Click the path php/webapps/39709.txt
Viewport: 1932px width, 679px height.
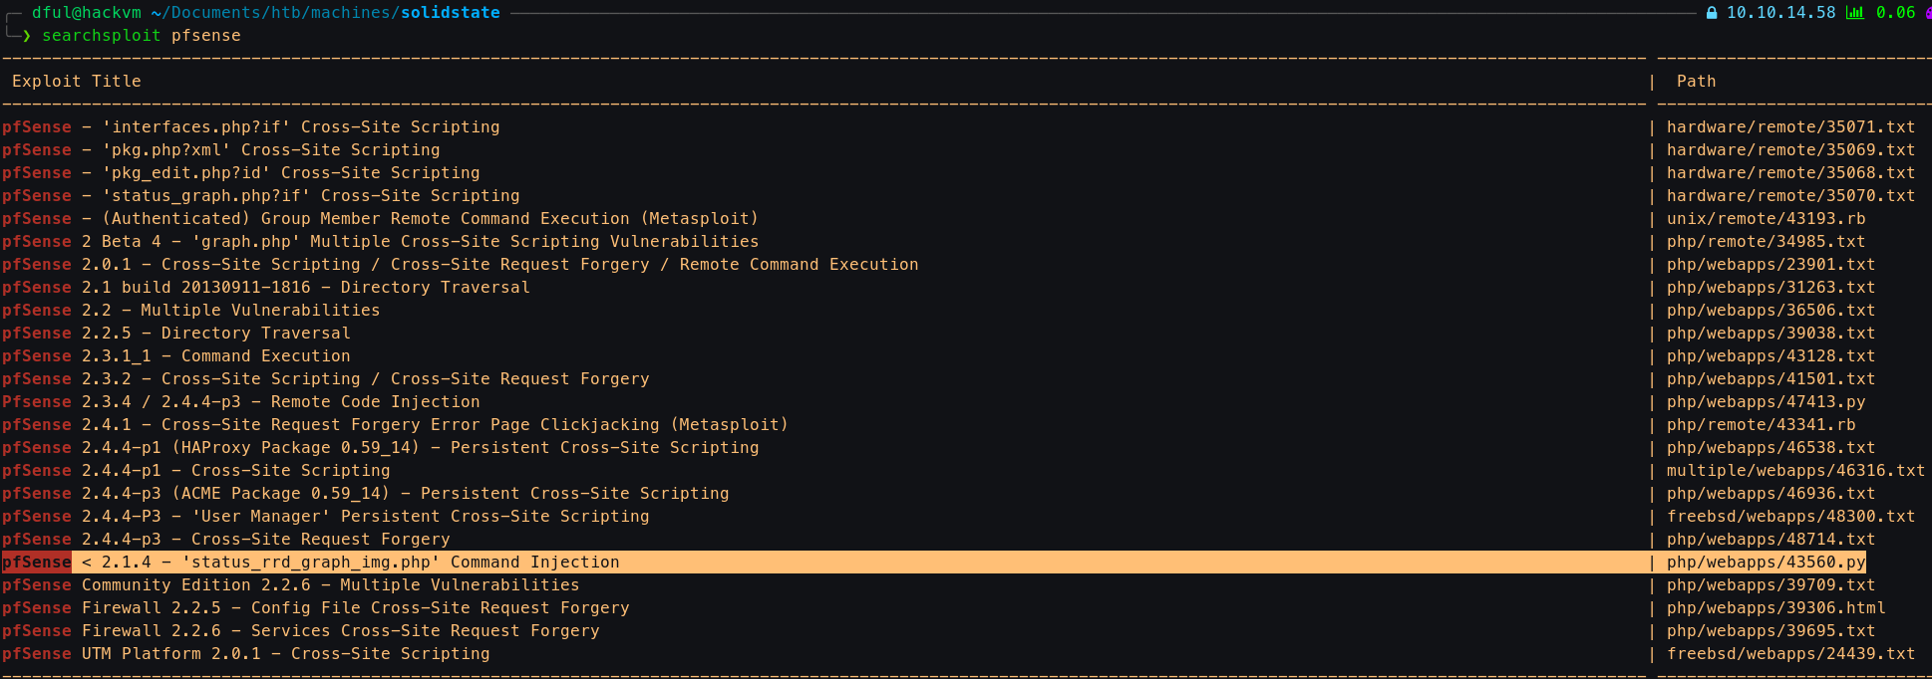click(1771, 585)
